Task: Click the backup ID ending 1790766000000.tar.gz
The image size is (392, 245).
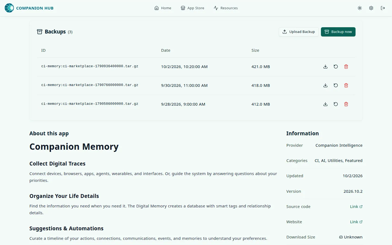Action: click(90, 85)
